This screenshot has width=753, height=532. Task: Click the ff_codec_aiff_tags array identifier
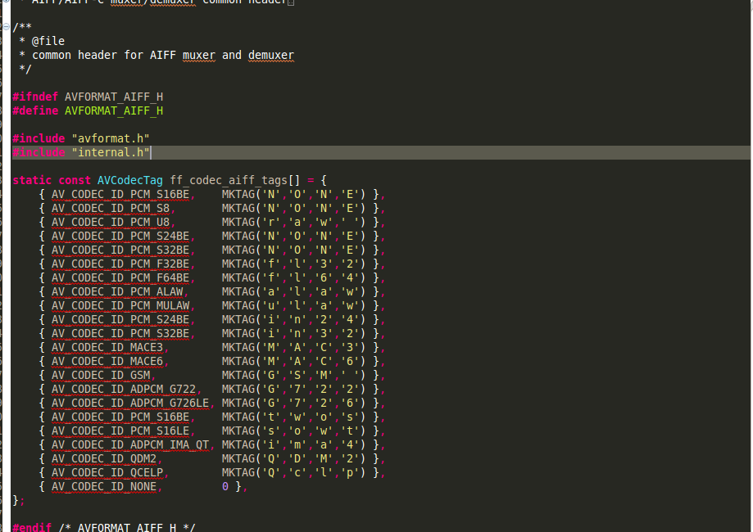[229, 180]
